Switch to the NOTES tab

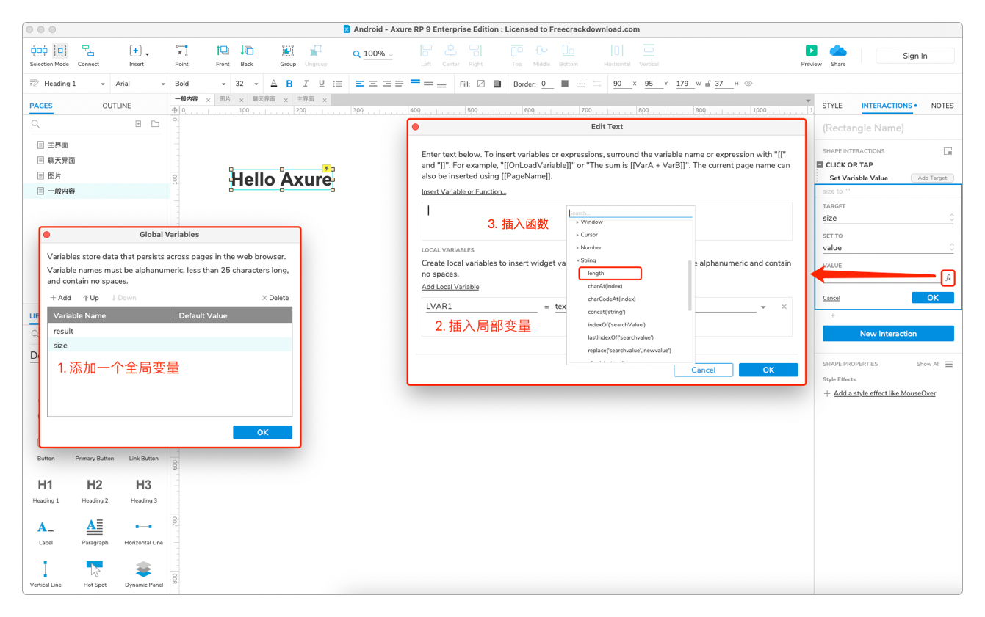[x=942, y=106]
